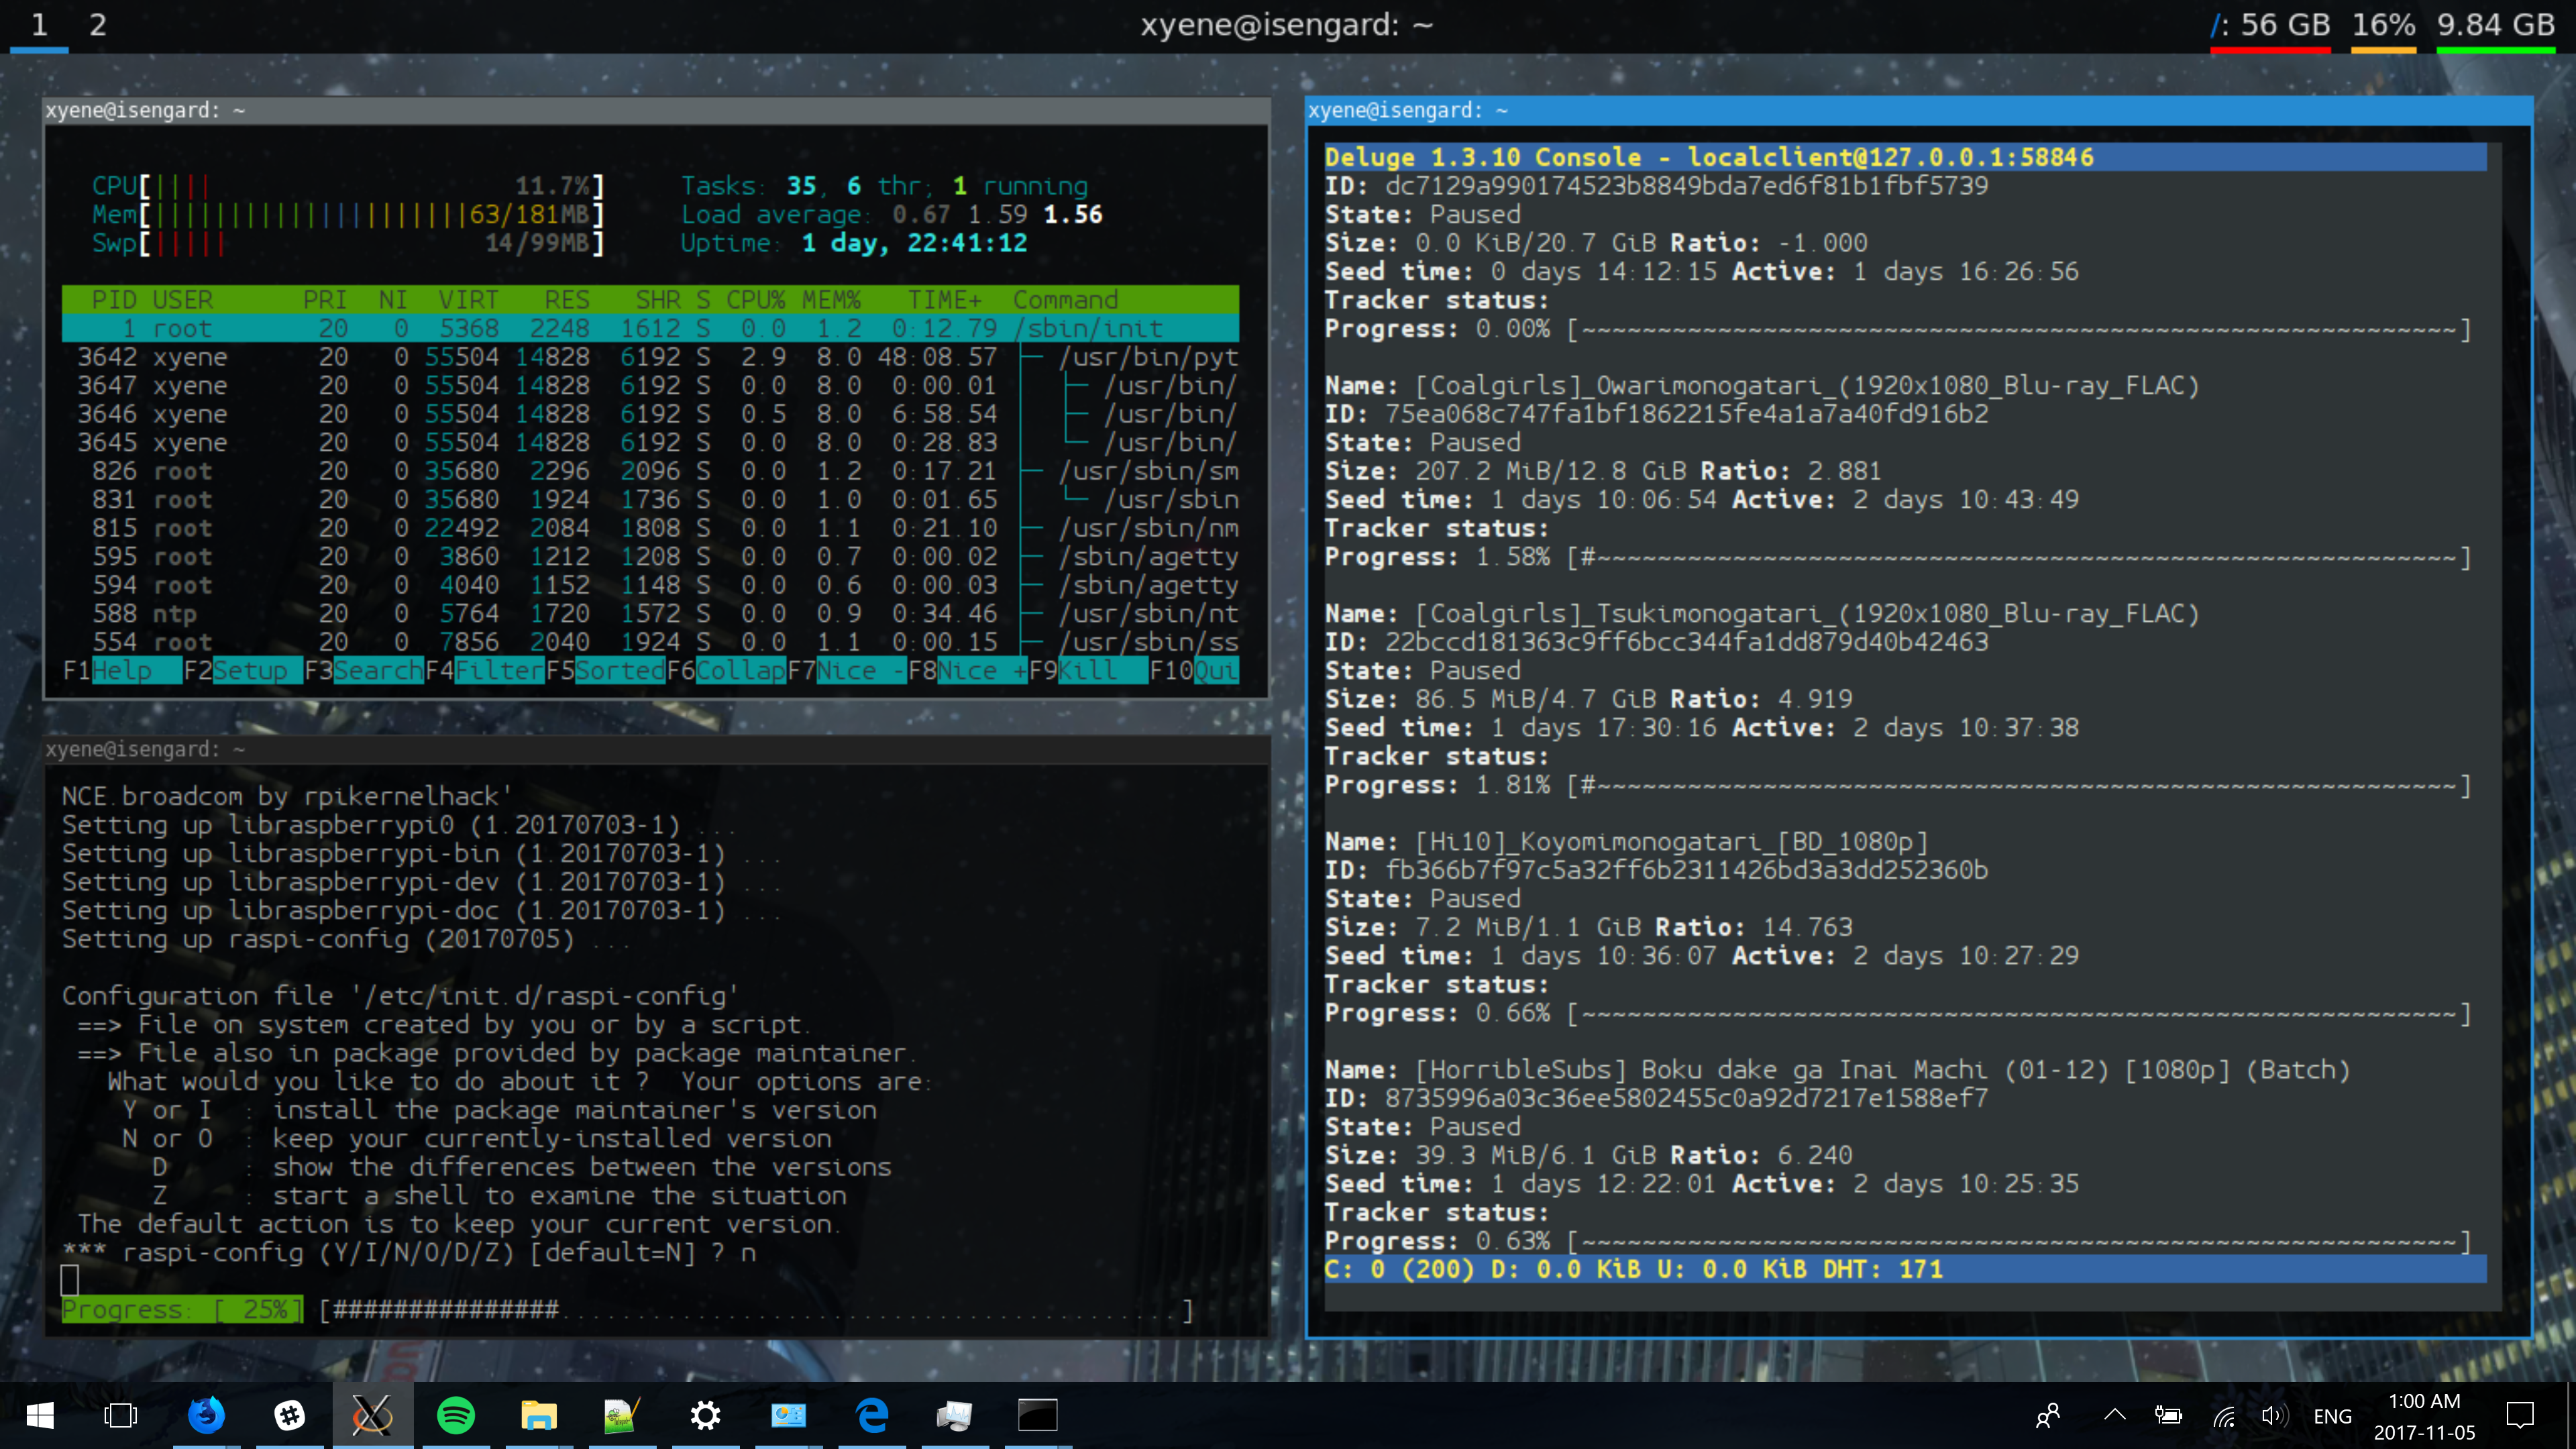Open the ENG language input selector
The image size is (2576, 1449).
click(x=2332, y=1416)
